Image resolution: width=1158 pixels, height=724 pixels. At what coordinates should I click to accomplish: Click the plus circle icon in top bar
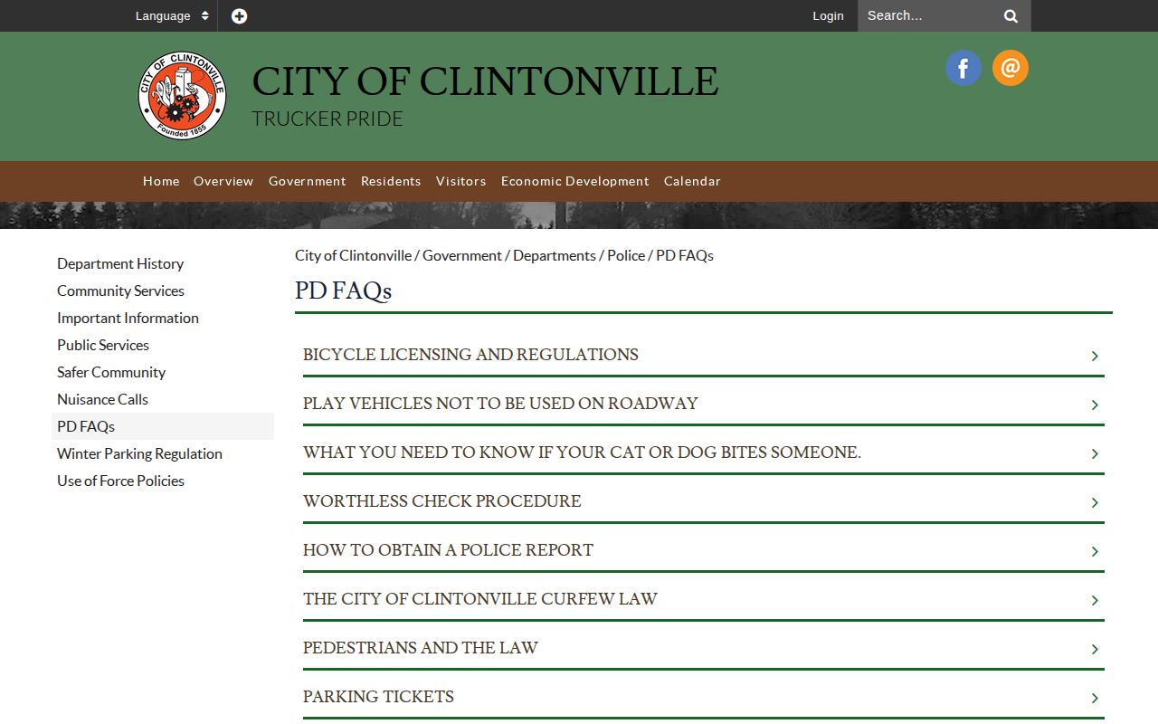click(x=239, y=15)
